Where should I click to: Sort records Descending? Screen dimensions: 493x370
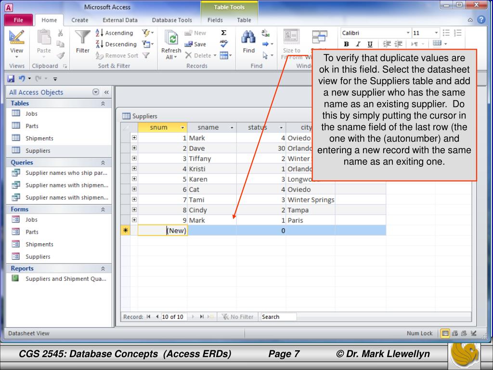116,44
